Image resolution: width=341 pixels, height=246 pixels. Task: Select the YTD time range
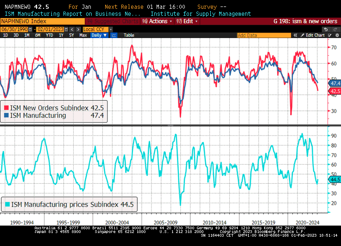click(50, 35)
